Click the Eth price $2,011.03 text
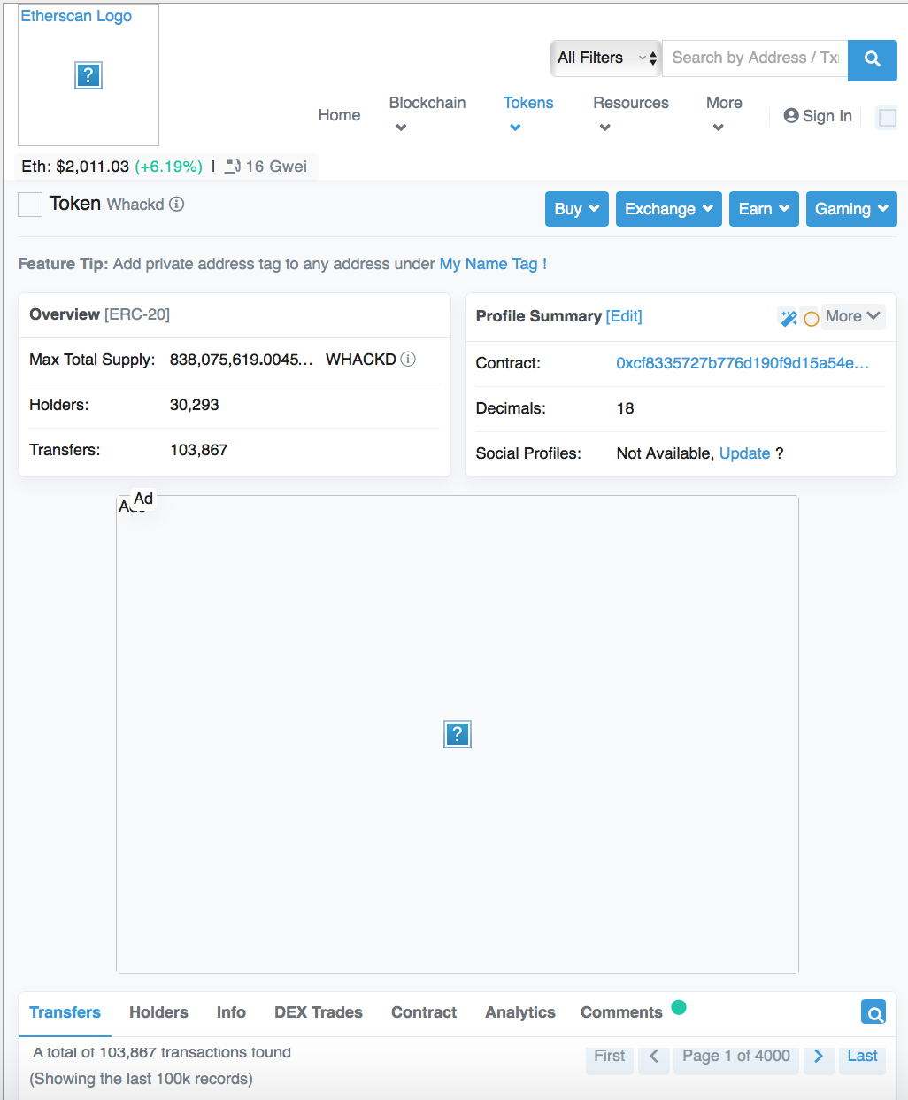908x1100 pixels. click(x=75, y=167)
